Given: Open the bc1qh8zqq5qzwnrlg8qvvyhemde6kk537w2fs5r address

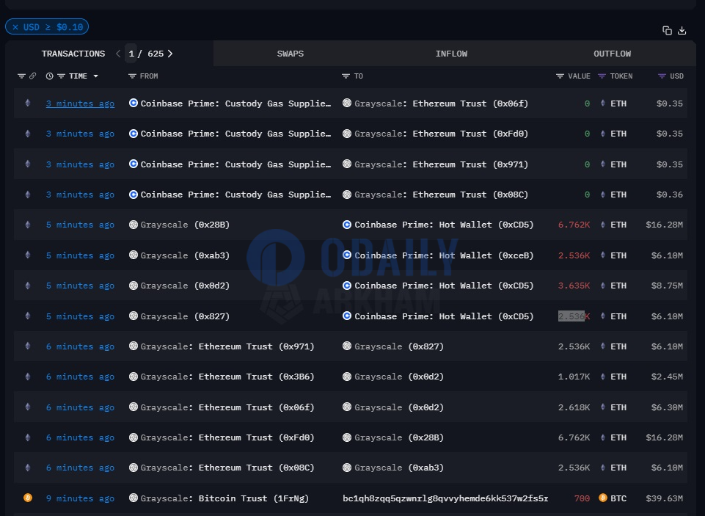Looking at the screenshot, I should (445, 498).
